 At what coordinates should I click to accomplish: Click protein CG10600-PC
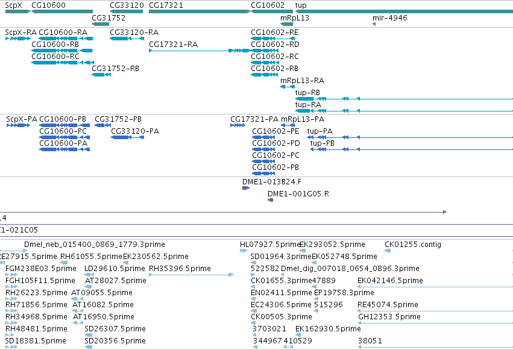pyautogui.click(x=65, y=137)
